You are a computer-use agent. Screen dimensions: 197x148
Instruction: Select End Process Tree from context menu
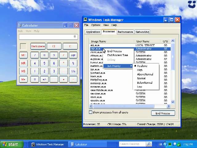pos(117,55)
